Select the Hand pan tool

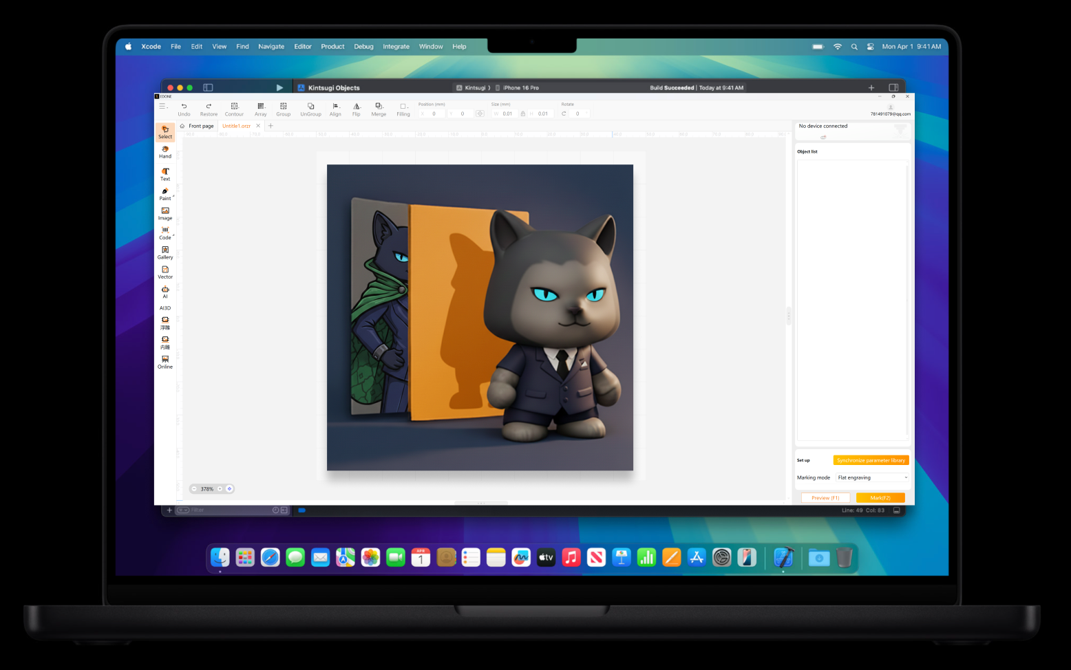(165, 152)
